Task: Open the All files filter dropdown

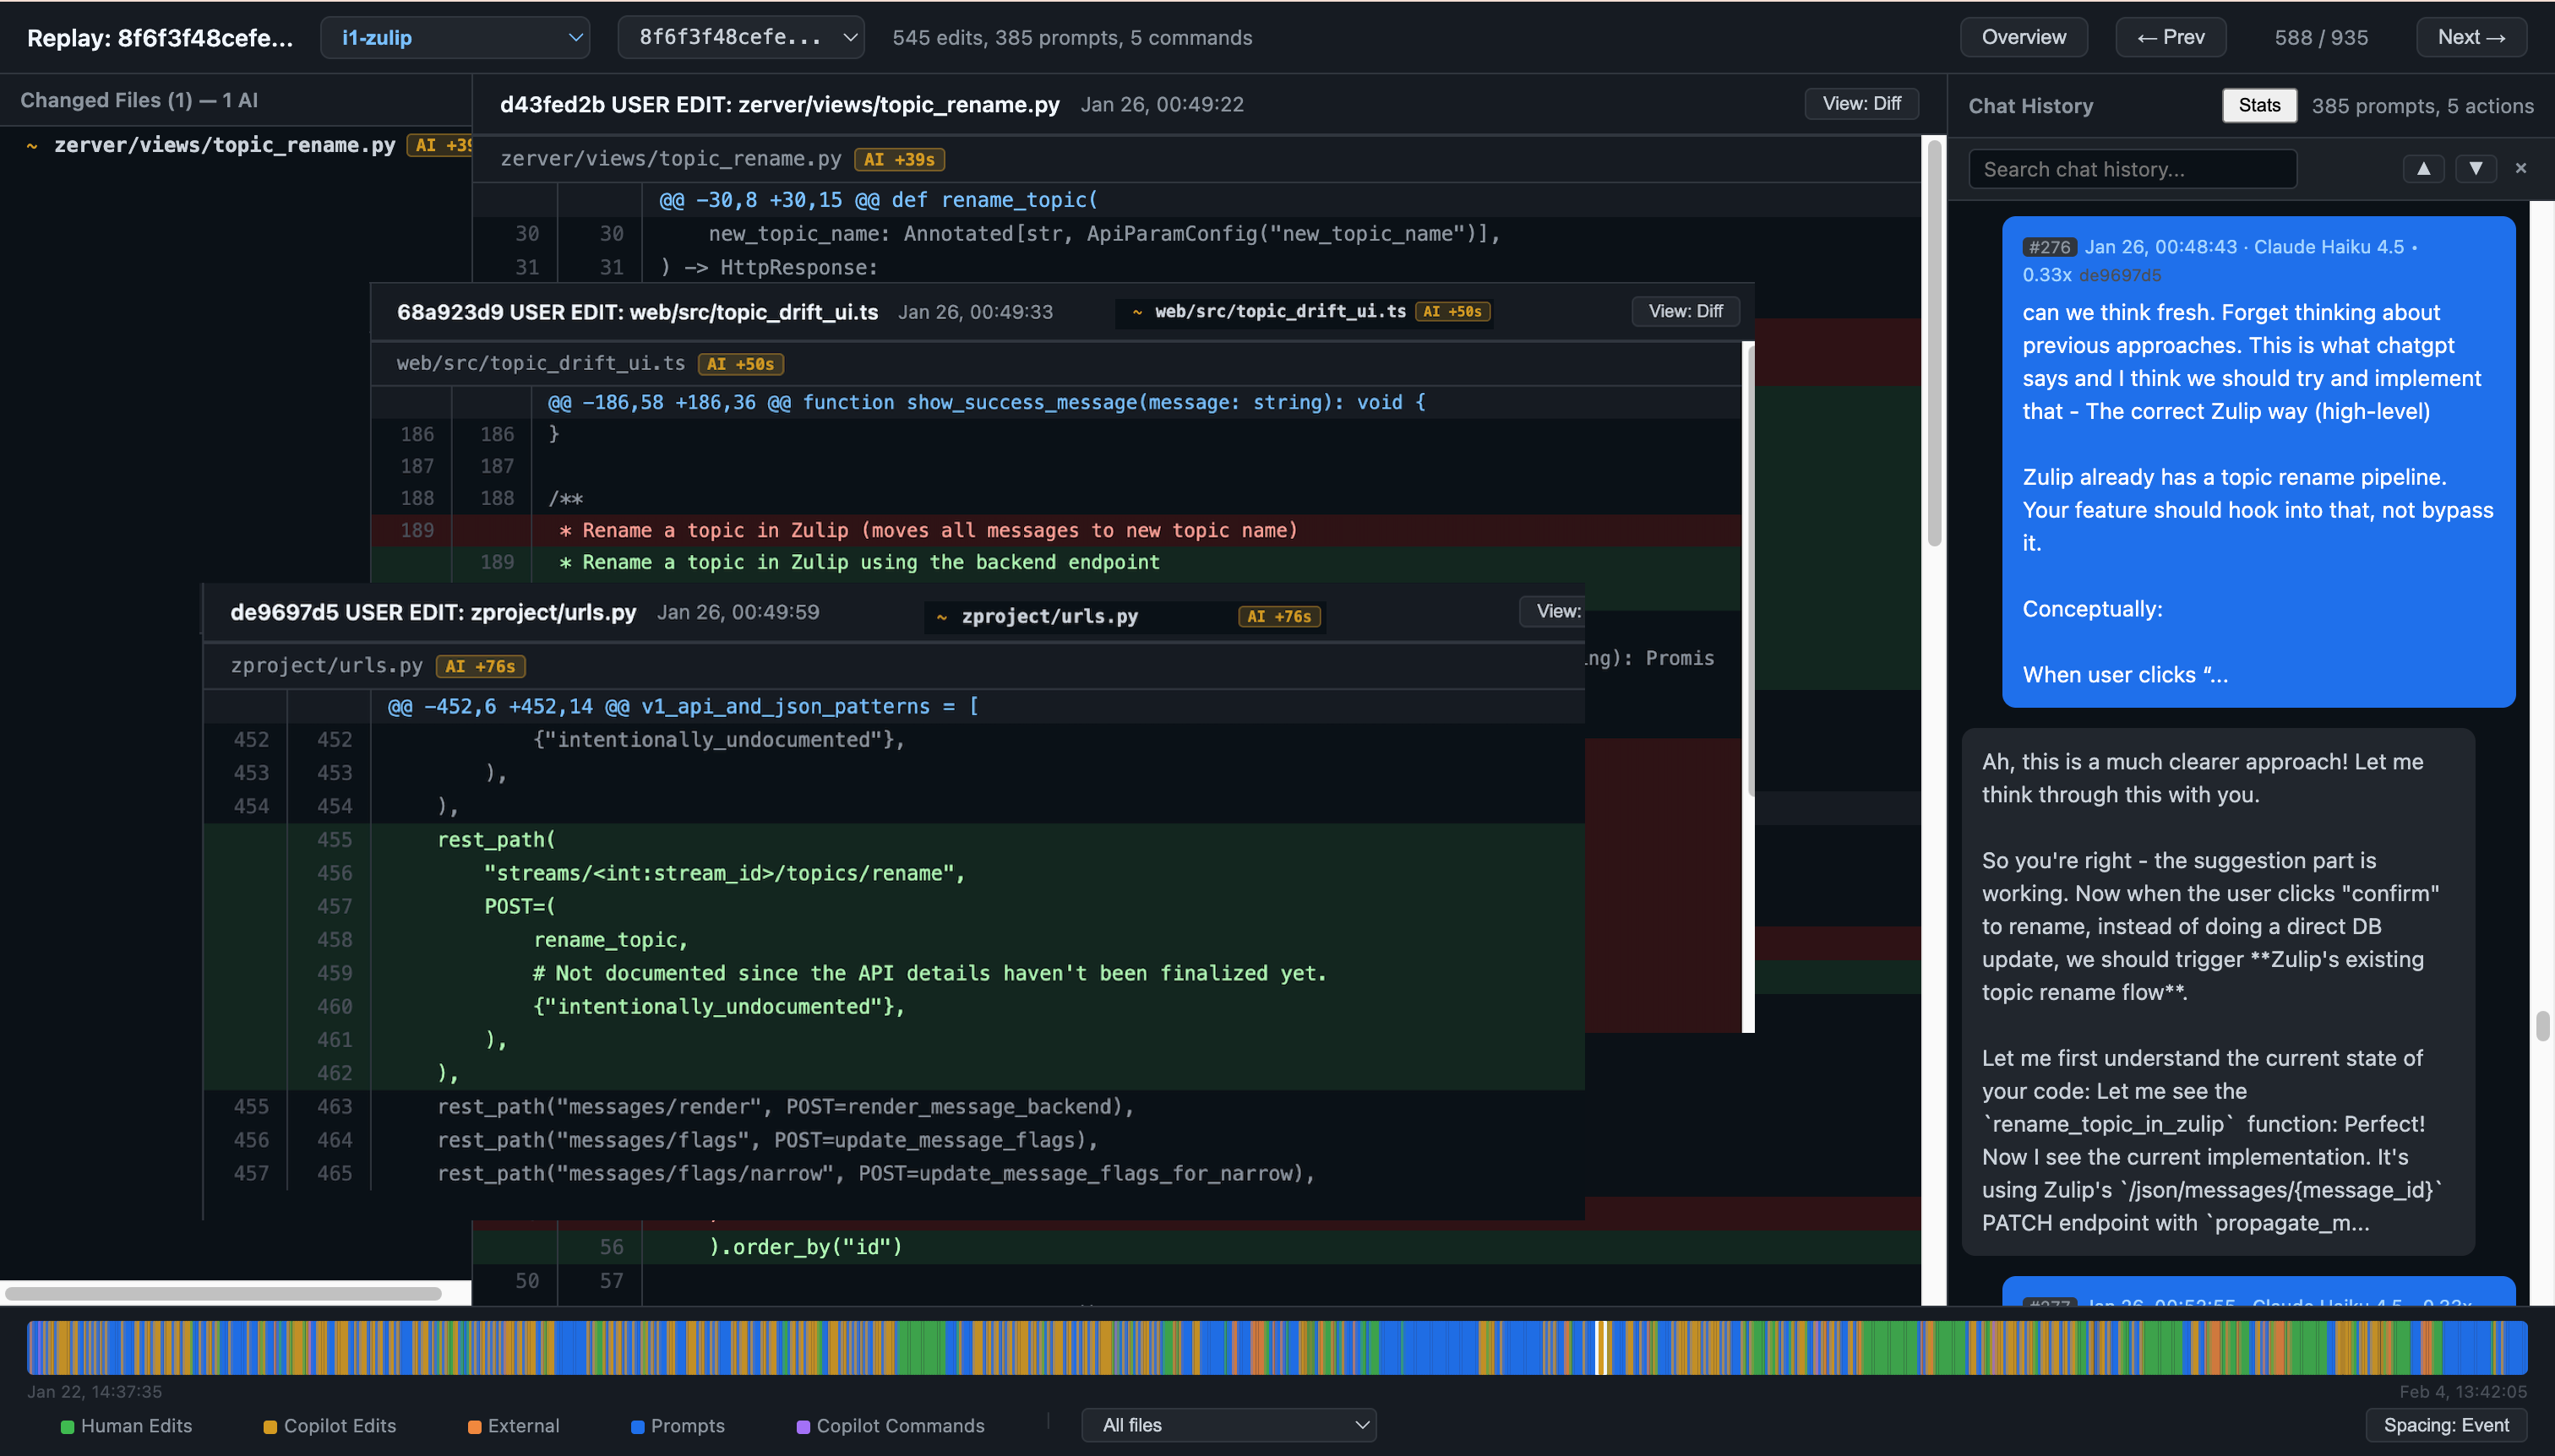Action: (1228, 1425)
